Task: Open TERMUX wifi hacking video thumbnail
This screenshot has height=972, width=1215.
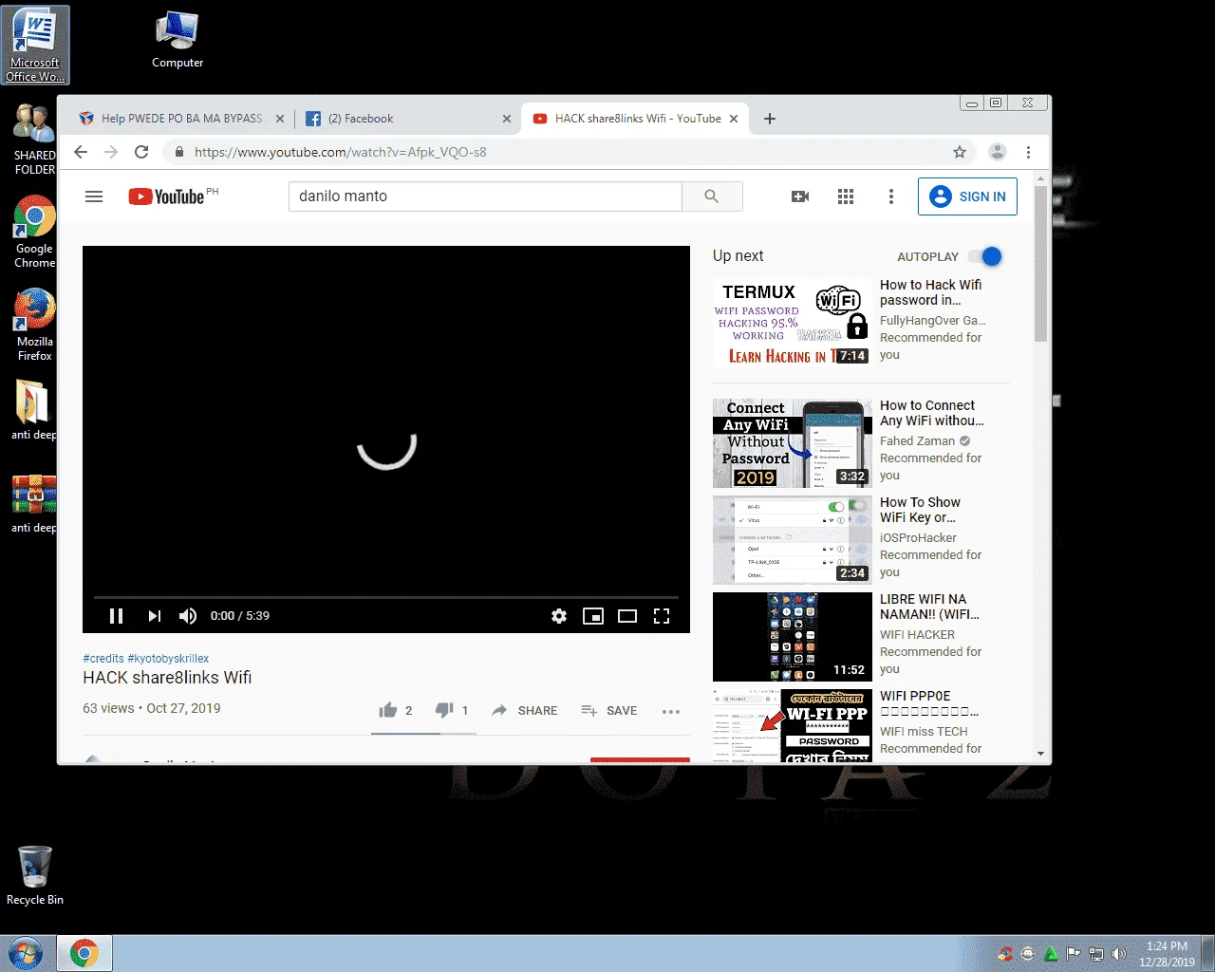Action: tap(792, 323)
